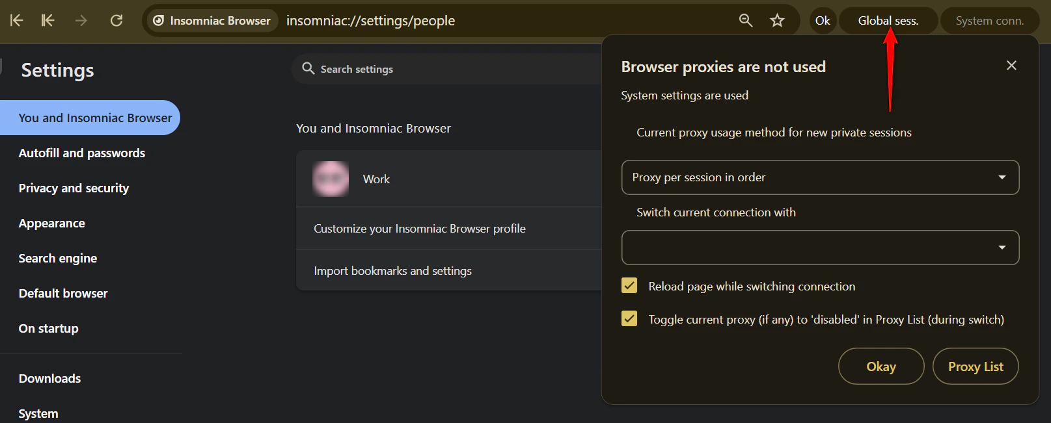
Task: Select You and Insomniac Browser in sidebar
Action: click(x=90, y=118)
